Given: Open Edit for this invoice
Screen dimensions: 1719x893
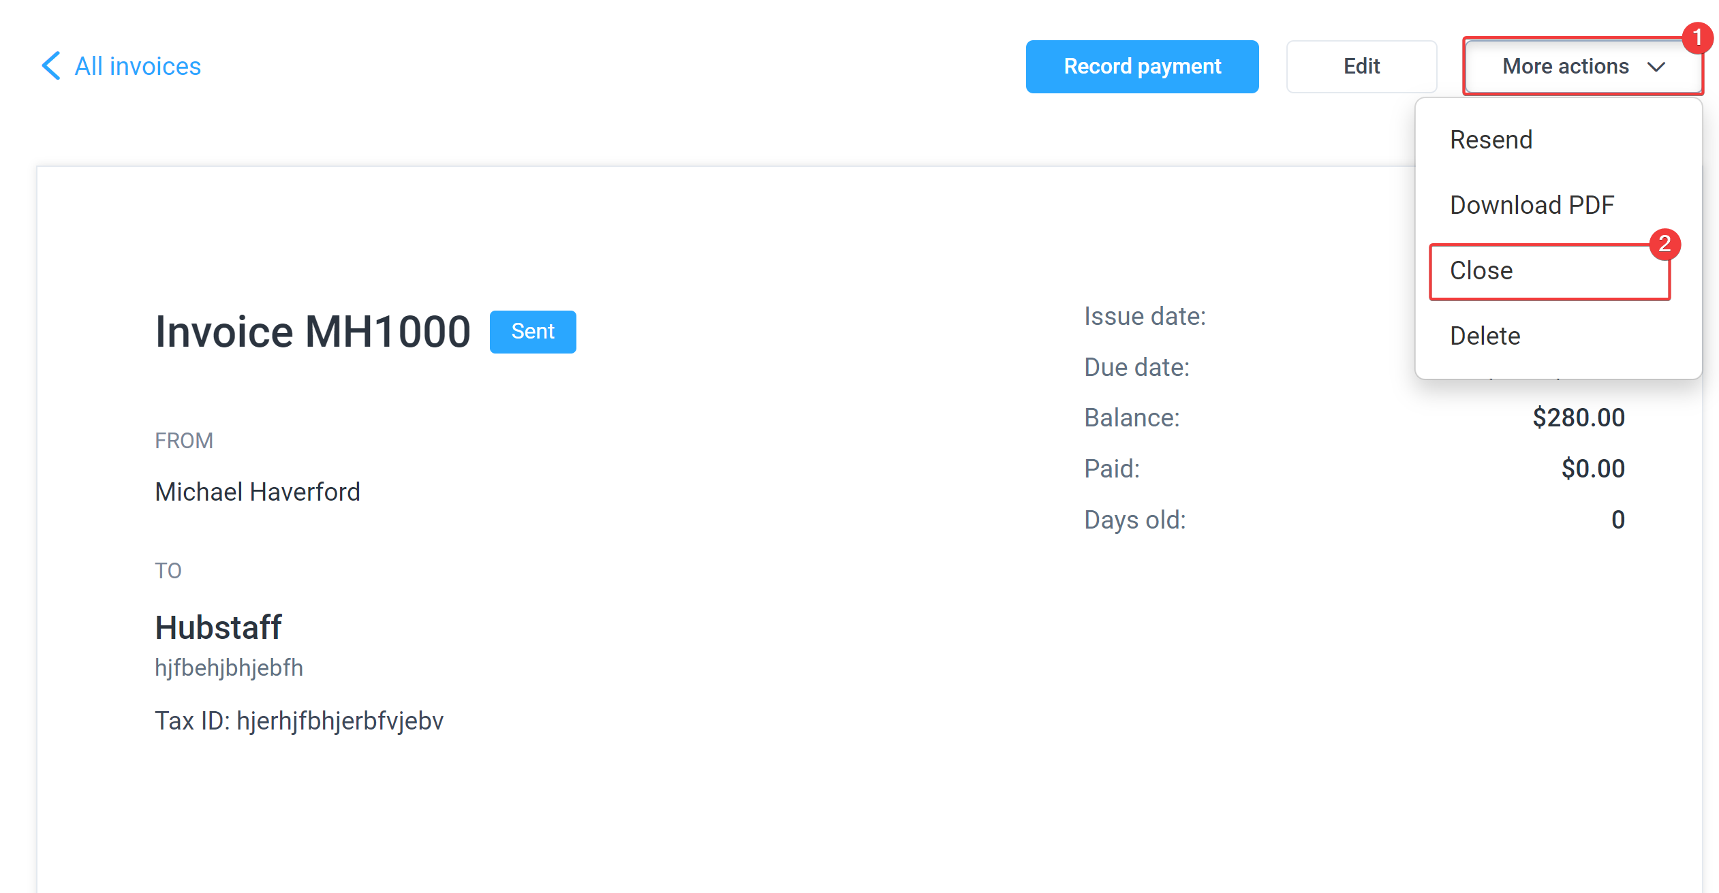Looking at the screenshot, I should coord(1361,66).
